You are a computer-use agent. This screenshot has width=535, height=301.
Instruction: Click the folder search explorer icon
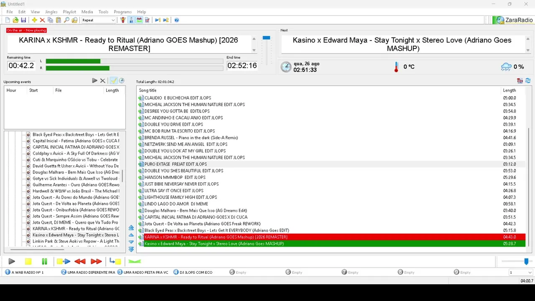pyautogui.click(x=74, y=20)
